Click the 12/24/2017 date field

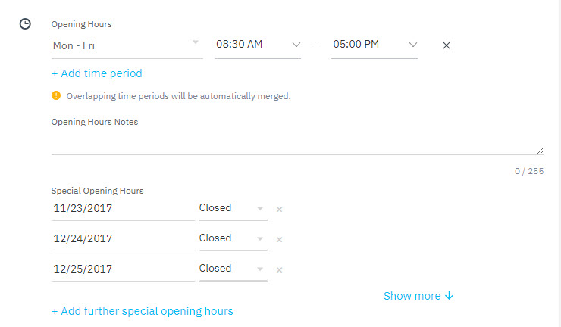tap(123, 238)
